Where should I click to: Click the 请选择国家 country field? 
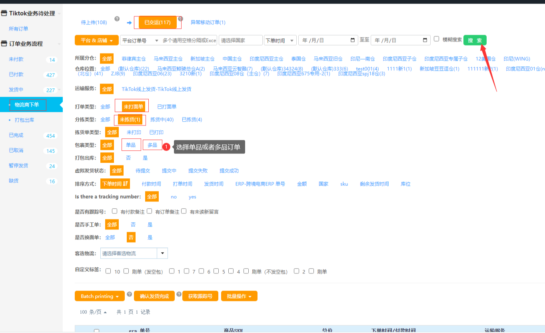point(240,40)
